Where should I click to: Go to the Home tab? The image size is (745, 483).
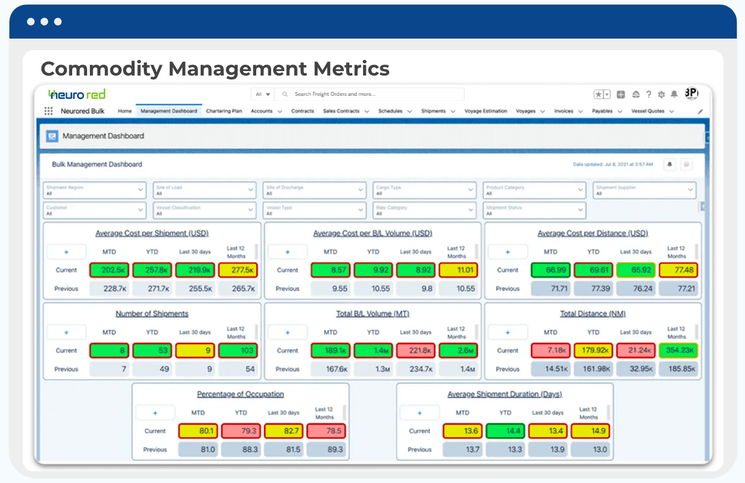tap(125, 111)
